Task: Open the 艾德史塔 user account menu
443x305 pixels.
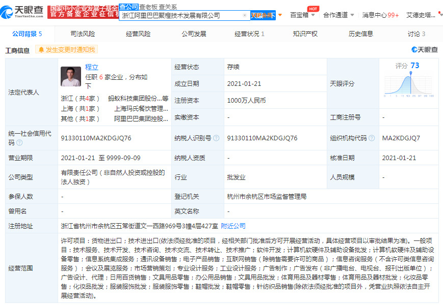Action: click(x=421, y=15)
